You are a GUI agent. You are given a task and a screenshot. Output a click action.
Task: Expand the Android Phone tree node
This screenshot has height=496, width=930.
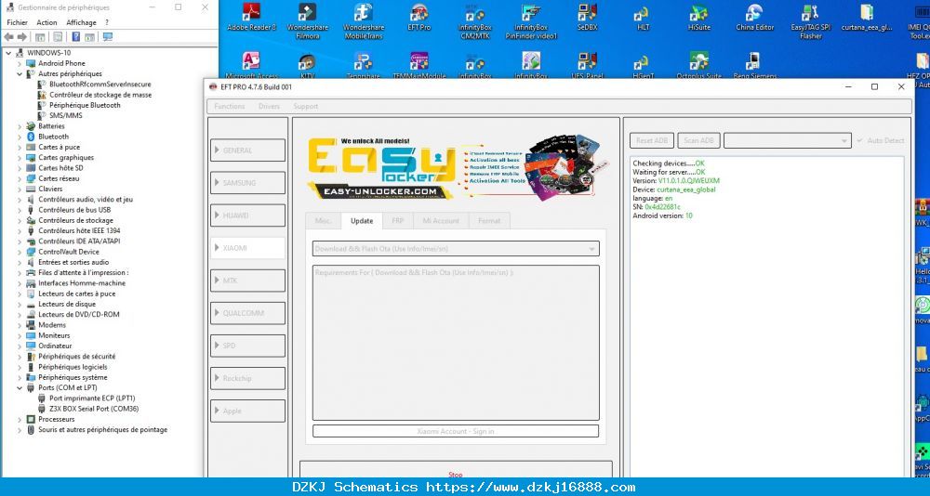point(20,63)
